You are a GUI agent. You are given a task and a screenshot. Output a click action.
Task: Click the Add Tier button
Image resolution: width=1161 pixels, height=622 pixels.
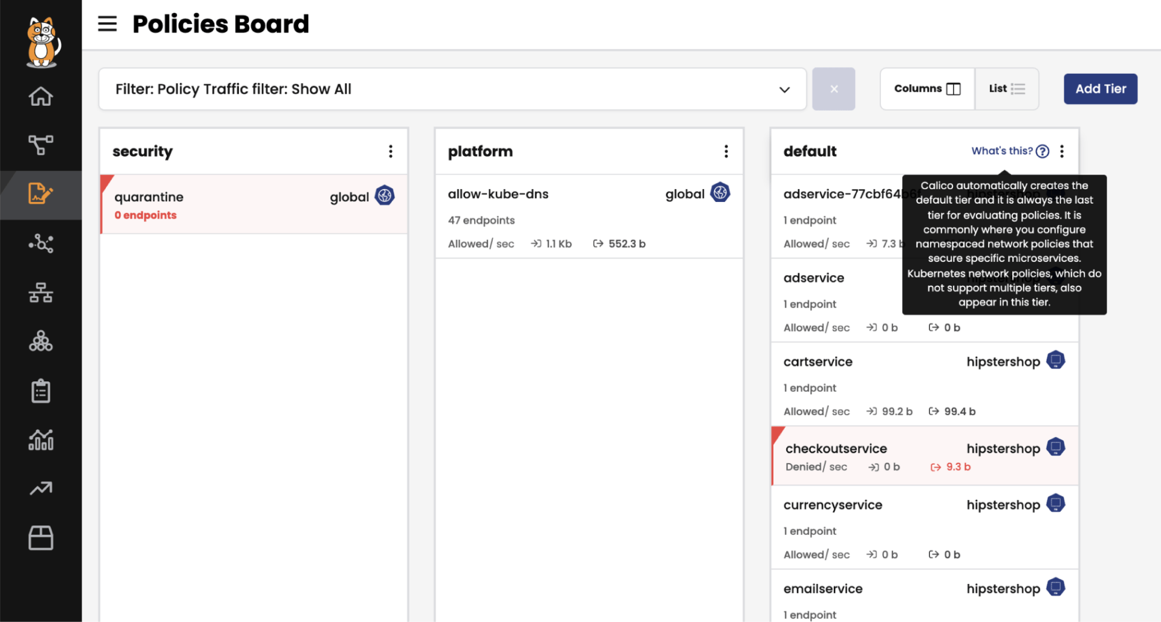(x=1101, y=89)
